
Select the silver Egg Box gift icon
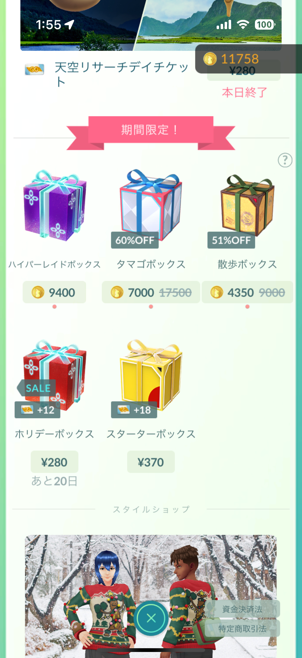point(151,205)
